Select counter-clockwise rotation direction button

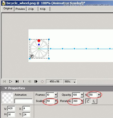click(x=94, y=101)
